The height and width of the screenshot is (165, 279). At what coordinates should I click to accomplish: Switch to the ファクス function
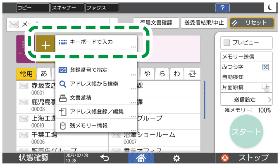coord(102,8)
